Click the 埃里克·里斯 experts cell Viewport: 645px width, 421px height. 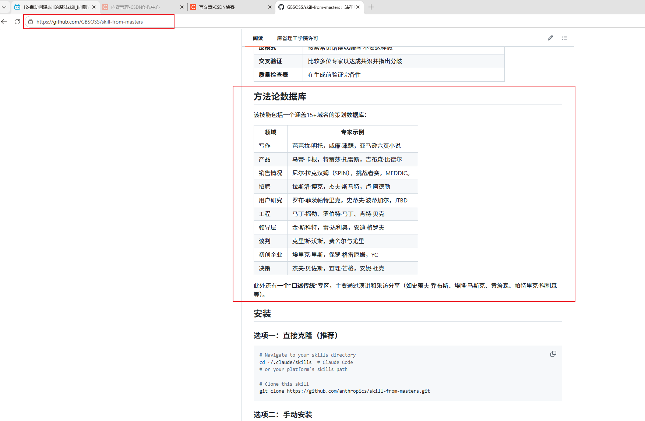coord(353,255)
